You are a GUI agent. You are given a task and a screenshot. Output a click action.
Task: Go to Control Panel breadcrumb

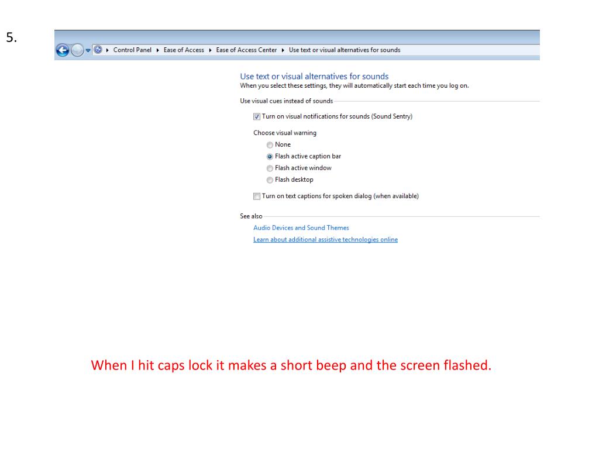point(132,50)
